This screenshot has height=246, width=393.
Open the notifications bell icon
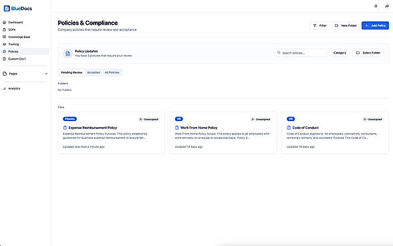[376, 6]
